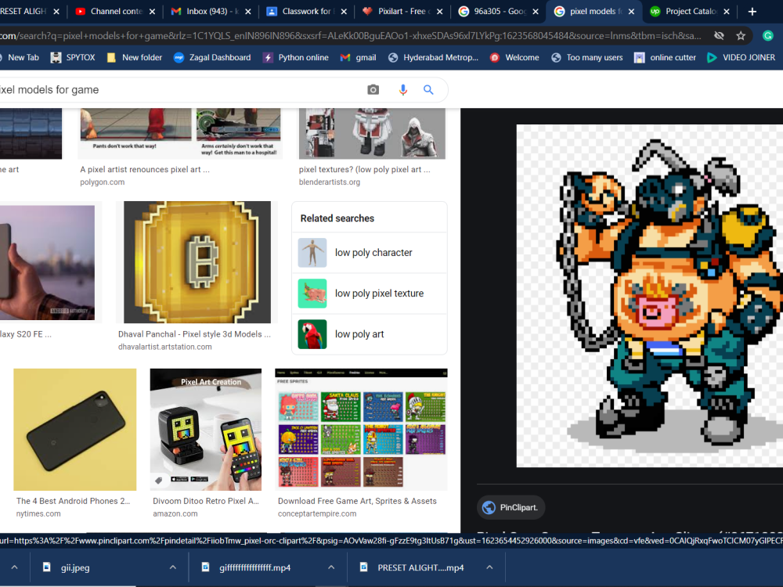Open the gmail bookmark
Screen dimensions: 783x587
pyautogui.click(x=359, y=57)
